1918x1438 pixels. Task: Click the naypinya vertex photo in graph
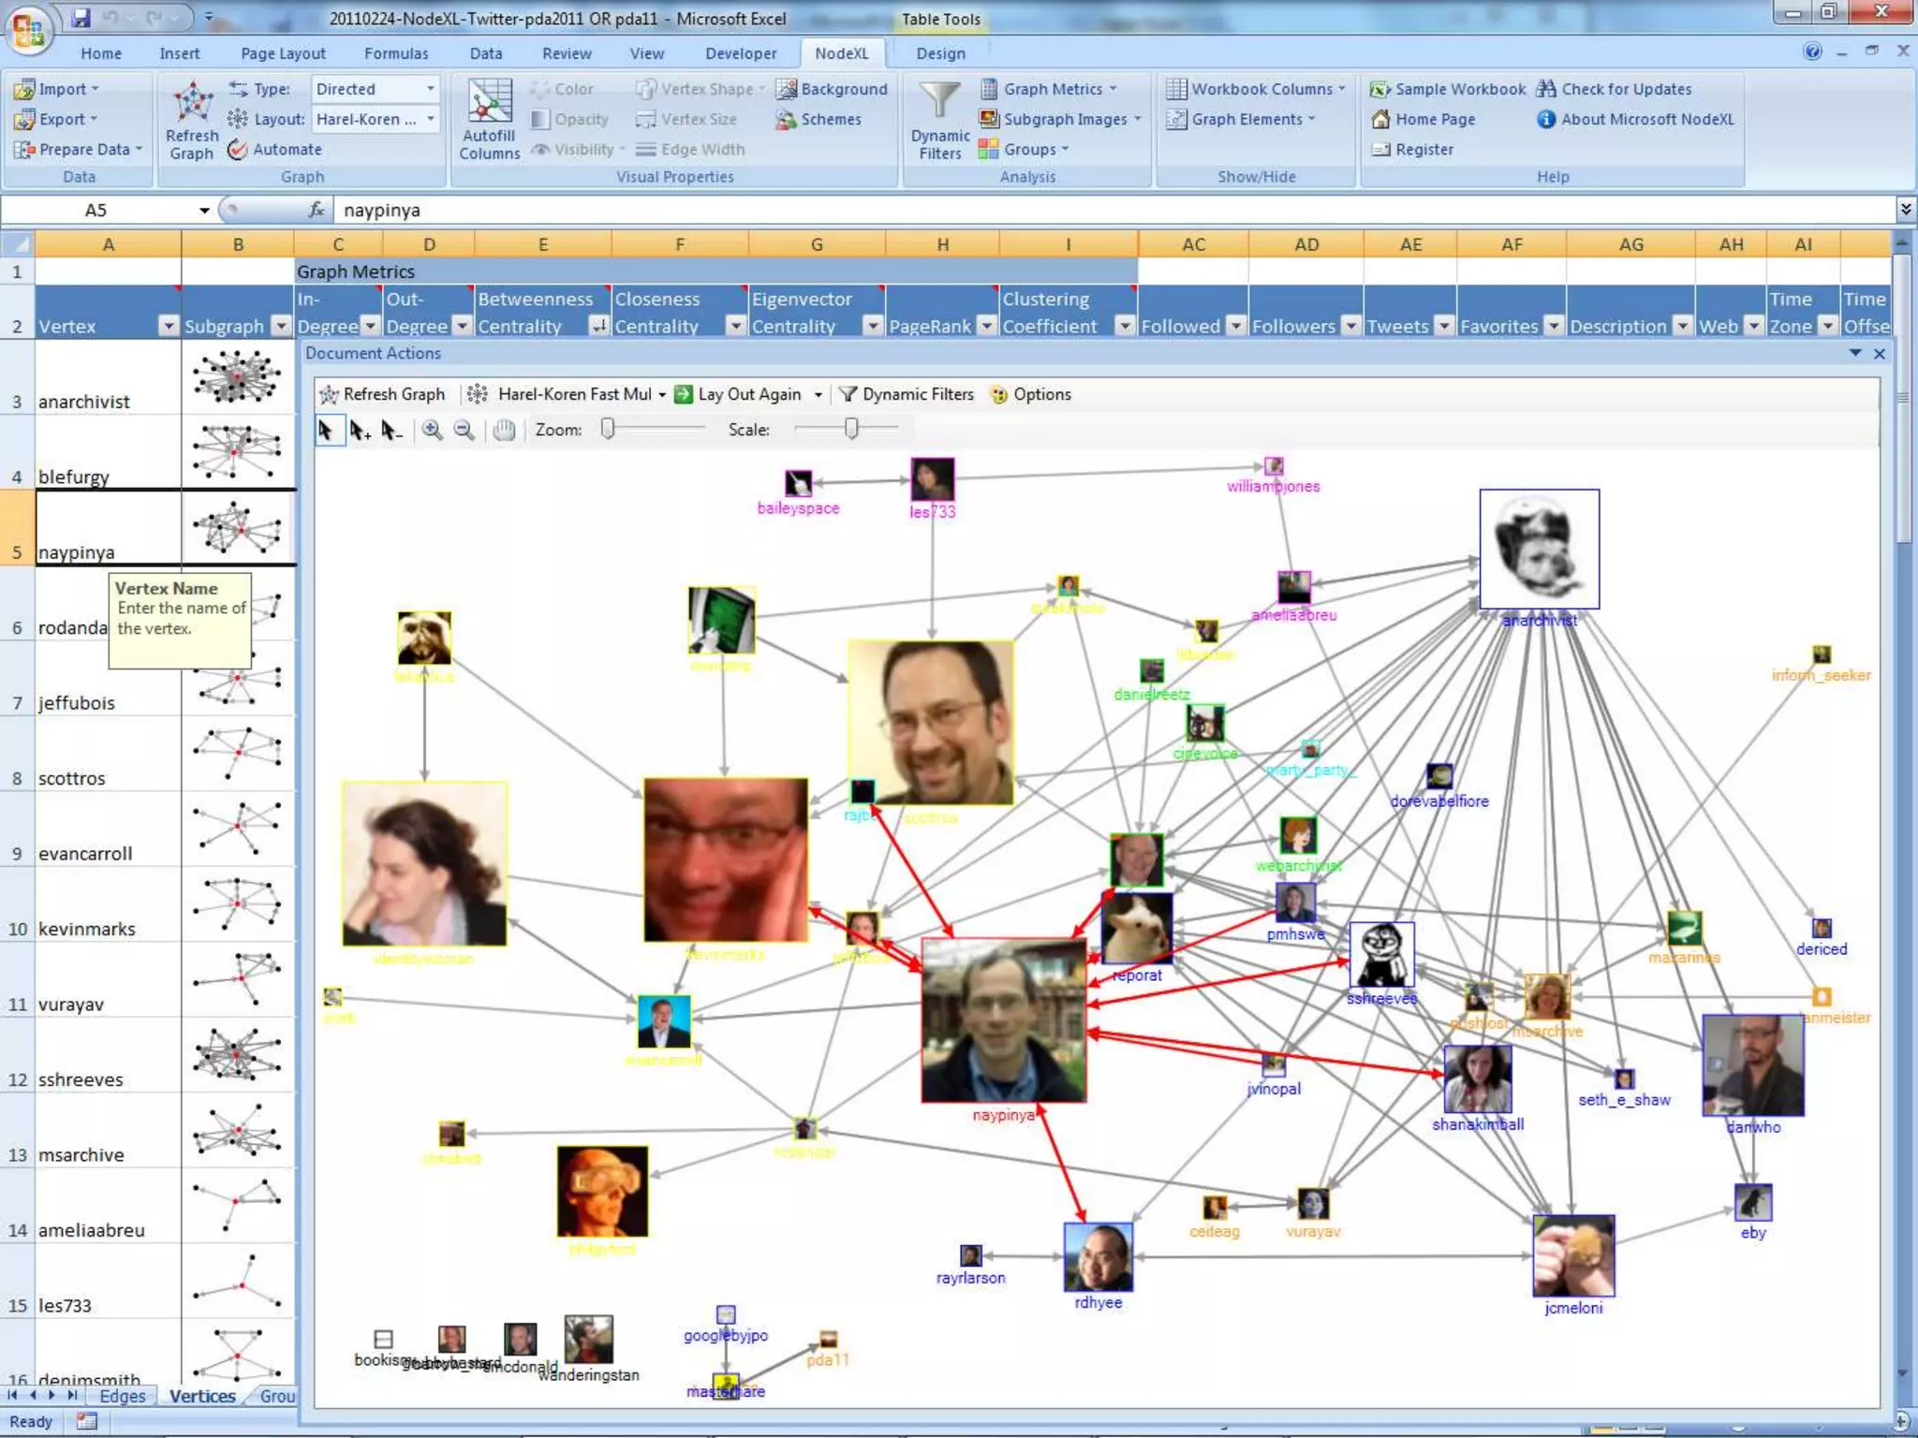[1003, 1020]
